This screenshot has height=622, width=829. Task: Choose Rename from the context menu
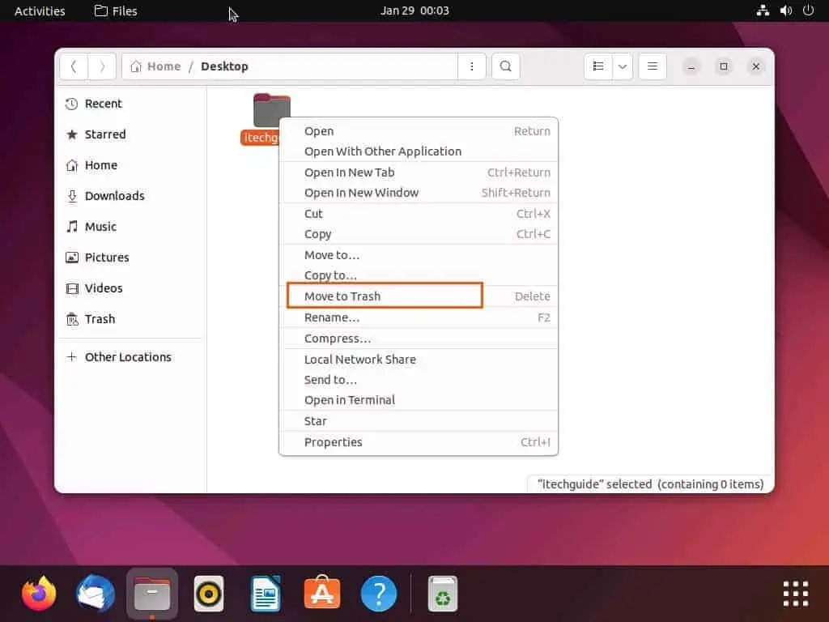(332, 317)
